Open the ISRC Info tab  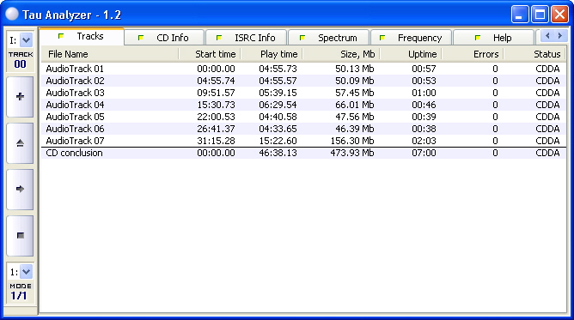point(247,38)
